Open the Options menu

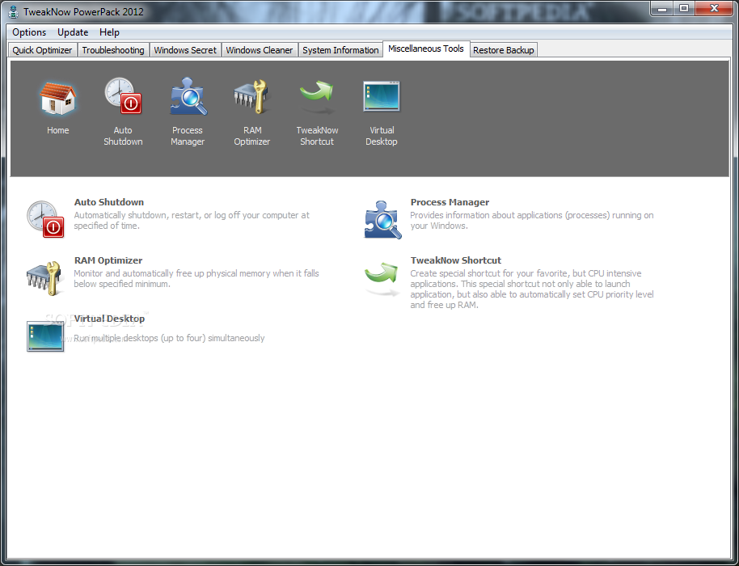(x=29, y=32)
